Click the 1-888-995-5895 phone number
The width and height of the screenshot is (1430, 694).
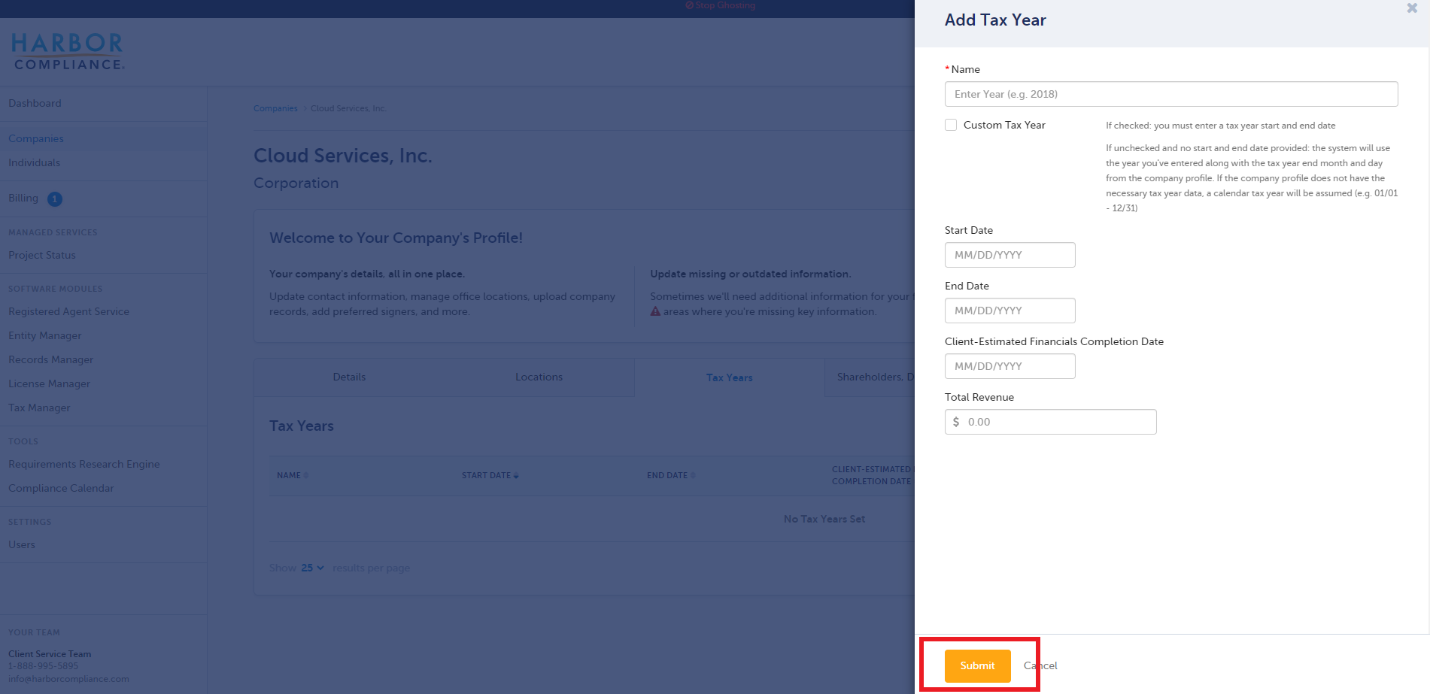(44, 666)
